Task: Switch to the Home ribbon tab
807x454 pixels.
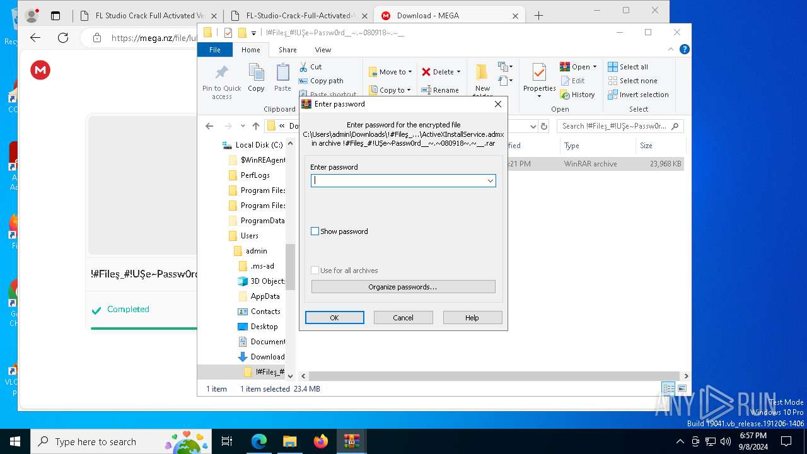Action: click(250, 50)
